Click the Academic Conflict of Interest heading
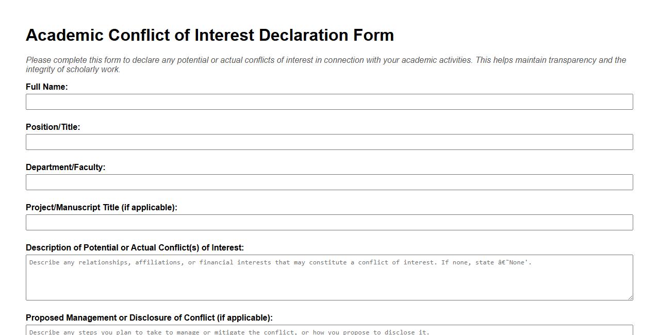Image resolution: width=659 pixels, height=335 pixels. (209, 35)
